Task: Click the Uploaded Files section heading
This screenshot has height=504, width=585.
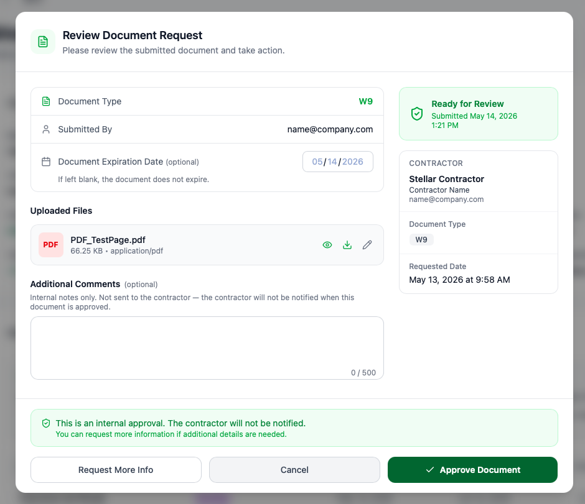Action: click(61, 211)
